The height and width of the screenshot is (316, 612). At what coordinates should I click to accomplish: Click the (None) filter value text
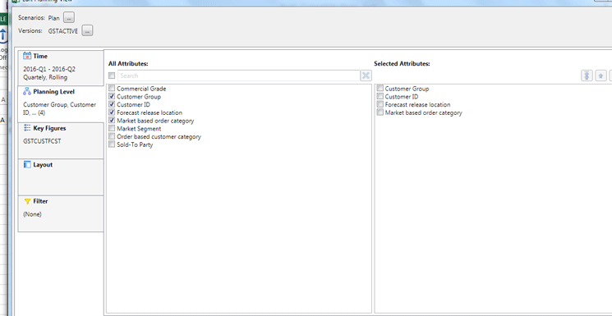(32, 214)
